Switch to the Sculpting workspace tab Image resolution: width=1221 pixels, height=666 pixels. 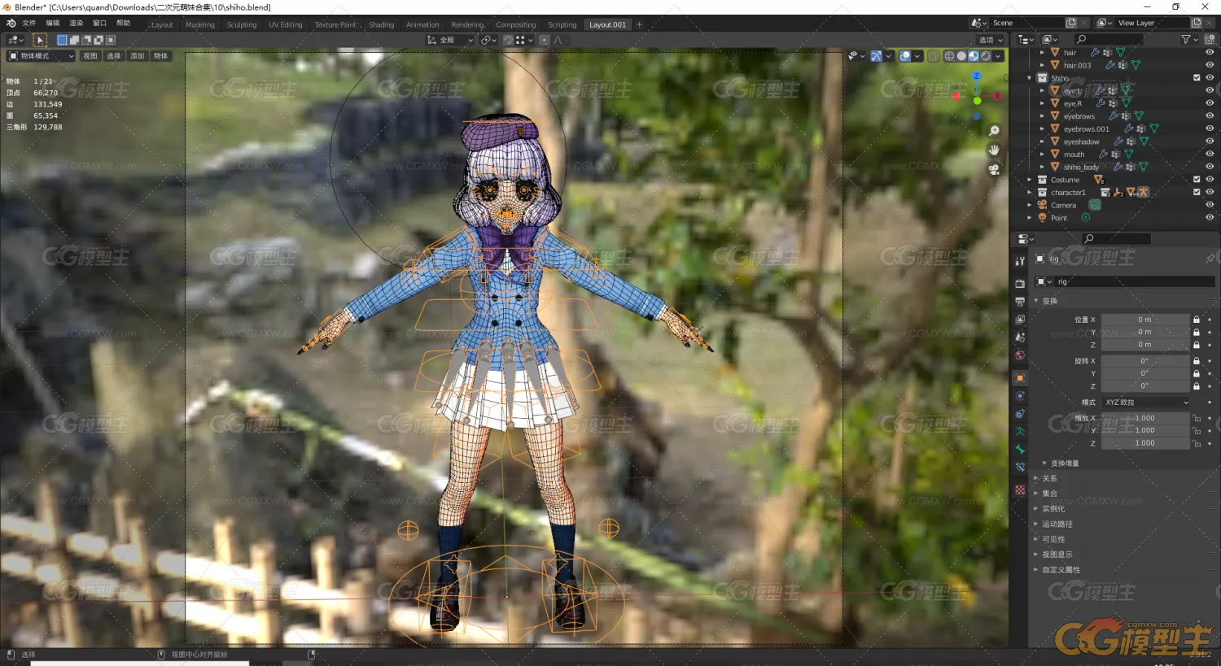tap(242, 24)
